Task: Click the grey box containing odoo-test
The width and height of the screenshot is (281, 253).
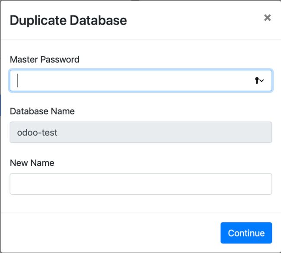Action: [141, 132]
